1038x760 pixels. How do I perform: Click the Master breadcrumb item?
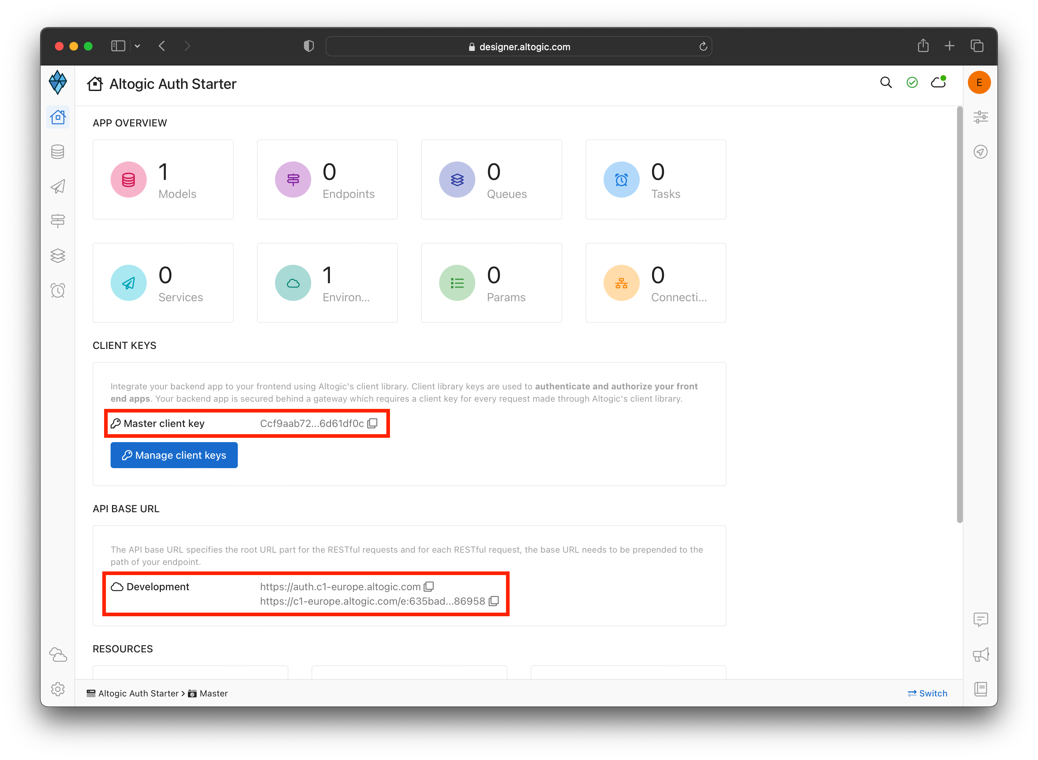213,693
